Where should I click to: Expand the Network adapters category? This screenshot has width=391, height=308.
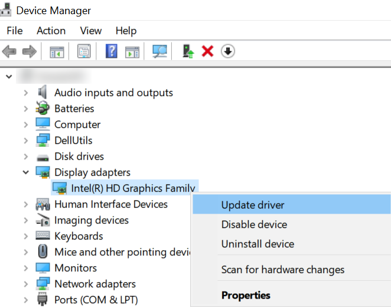(x=25, y=284)
